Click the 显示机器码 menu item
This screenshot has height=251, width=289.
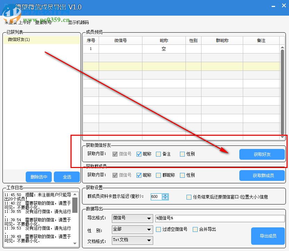pos(78,23)
